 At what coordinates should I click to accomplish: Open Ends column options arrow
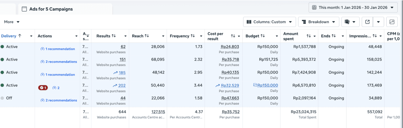343,36
